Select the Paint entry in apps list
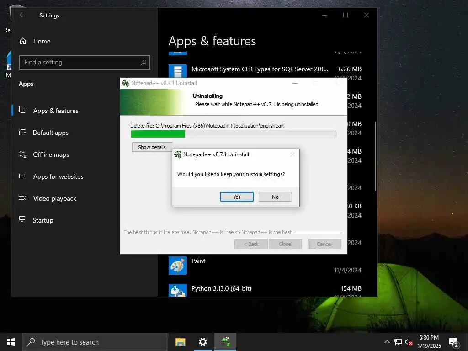This screenshot has height=351, width=468. click(265, 266)
